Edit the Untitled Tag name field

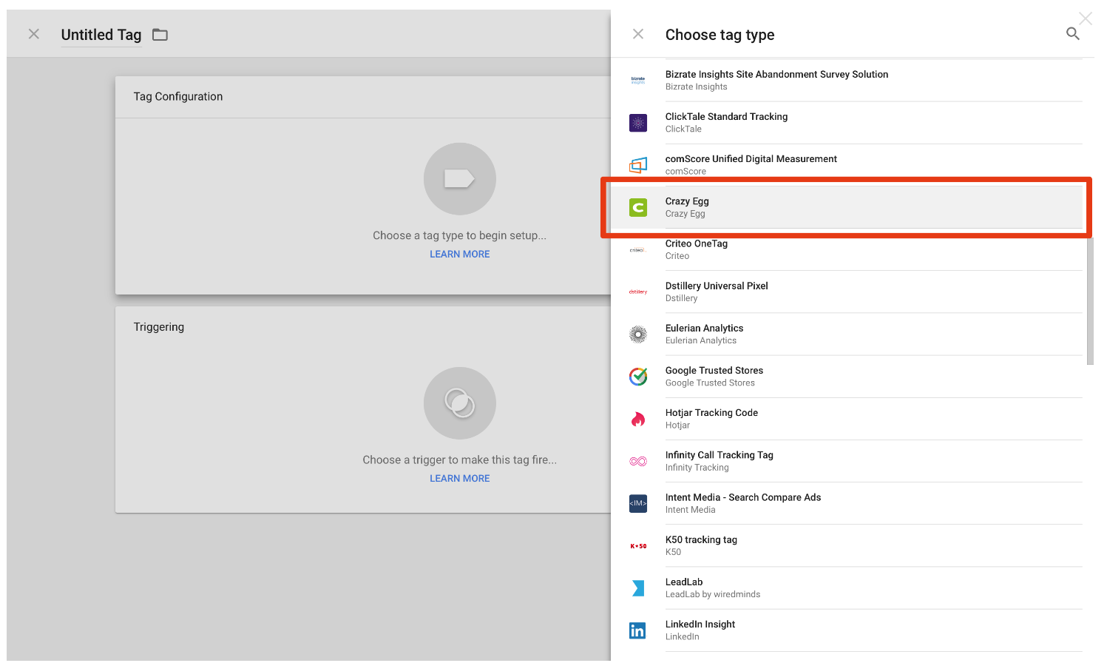click(101, 35)
